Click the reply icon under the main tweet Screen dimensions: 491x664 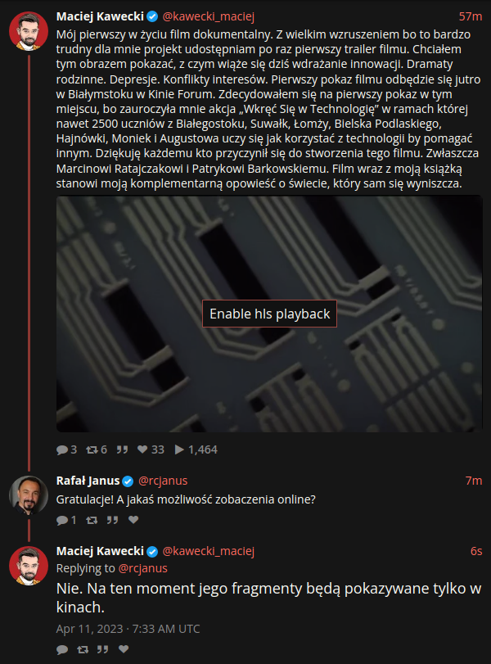tap(62, 449)
